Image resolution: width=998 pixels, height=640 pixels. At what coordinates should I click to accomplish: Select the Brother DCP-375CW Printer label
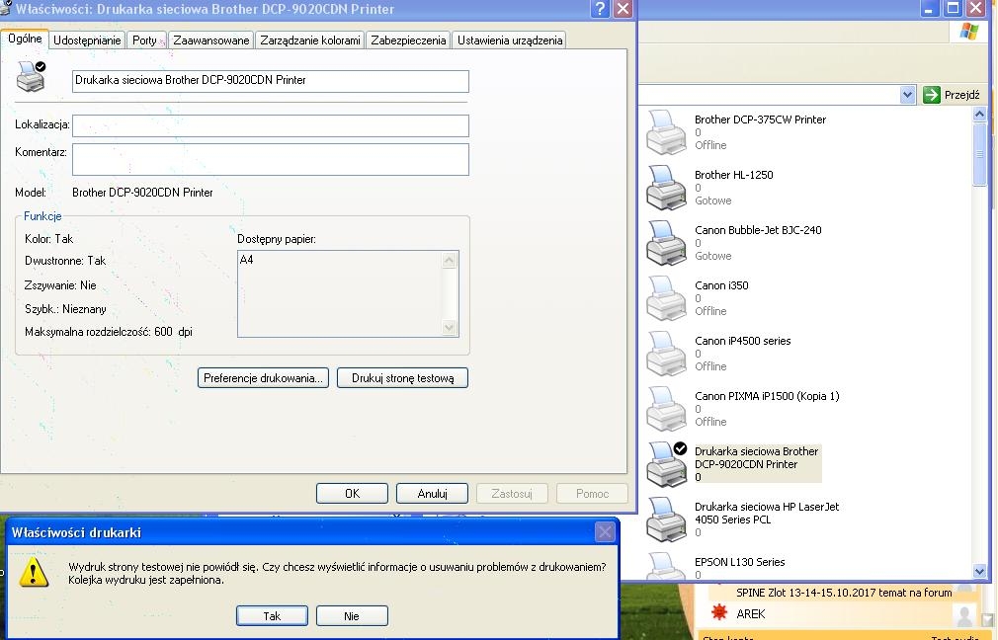coord(760,120)
